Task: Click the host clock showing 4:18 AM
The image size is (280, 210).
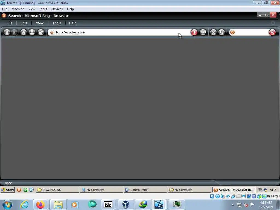Action: (x=266, y=205)
